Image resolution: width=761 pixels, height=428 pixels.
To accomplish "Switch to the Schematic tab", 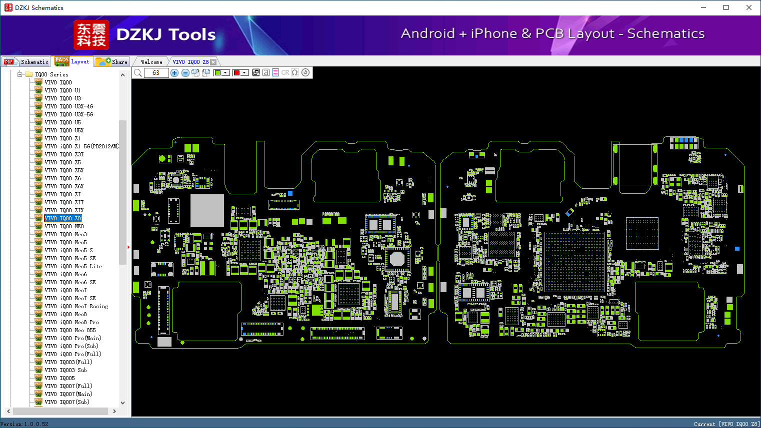I will (26, 62).
